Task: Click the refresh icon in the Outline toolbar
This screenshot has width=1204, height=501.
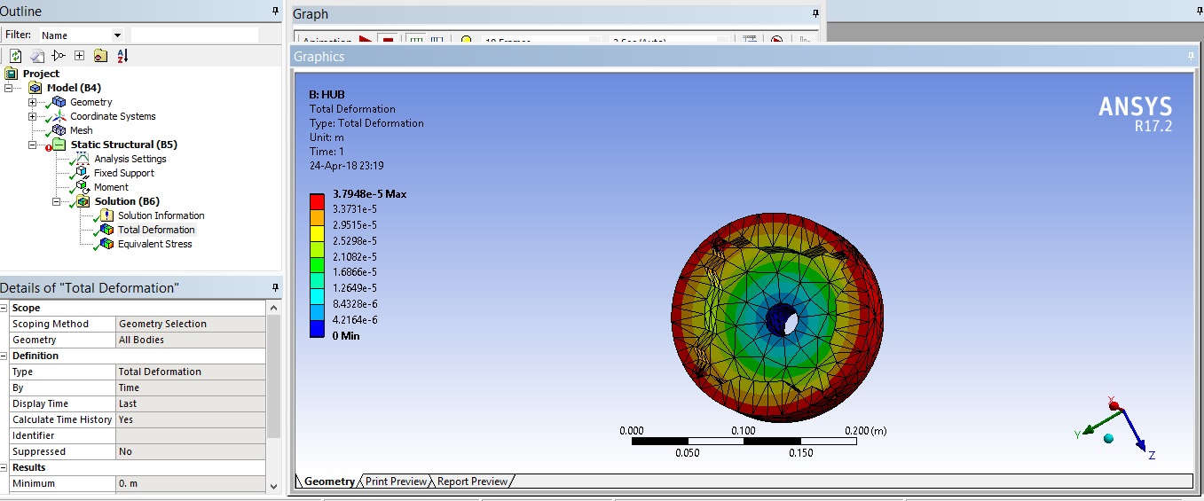Action: click(x=15, y=55)
